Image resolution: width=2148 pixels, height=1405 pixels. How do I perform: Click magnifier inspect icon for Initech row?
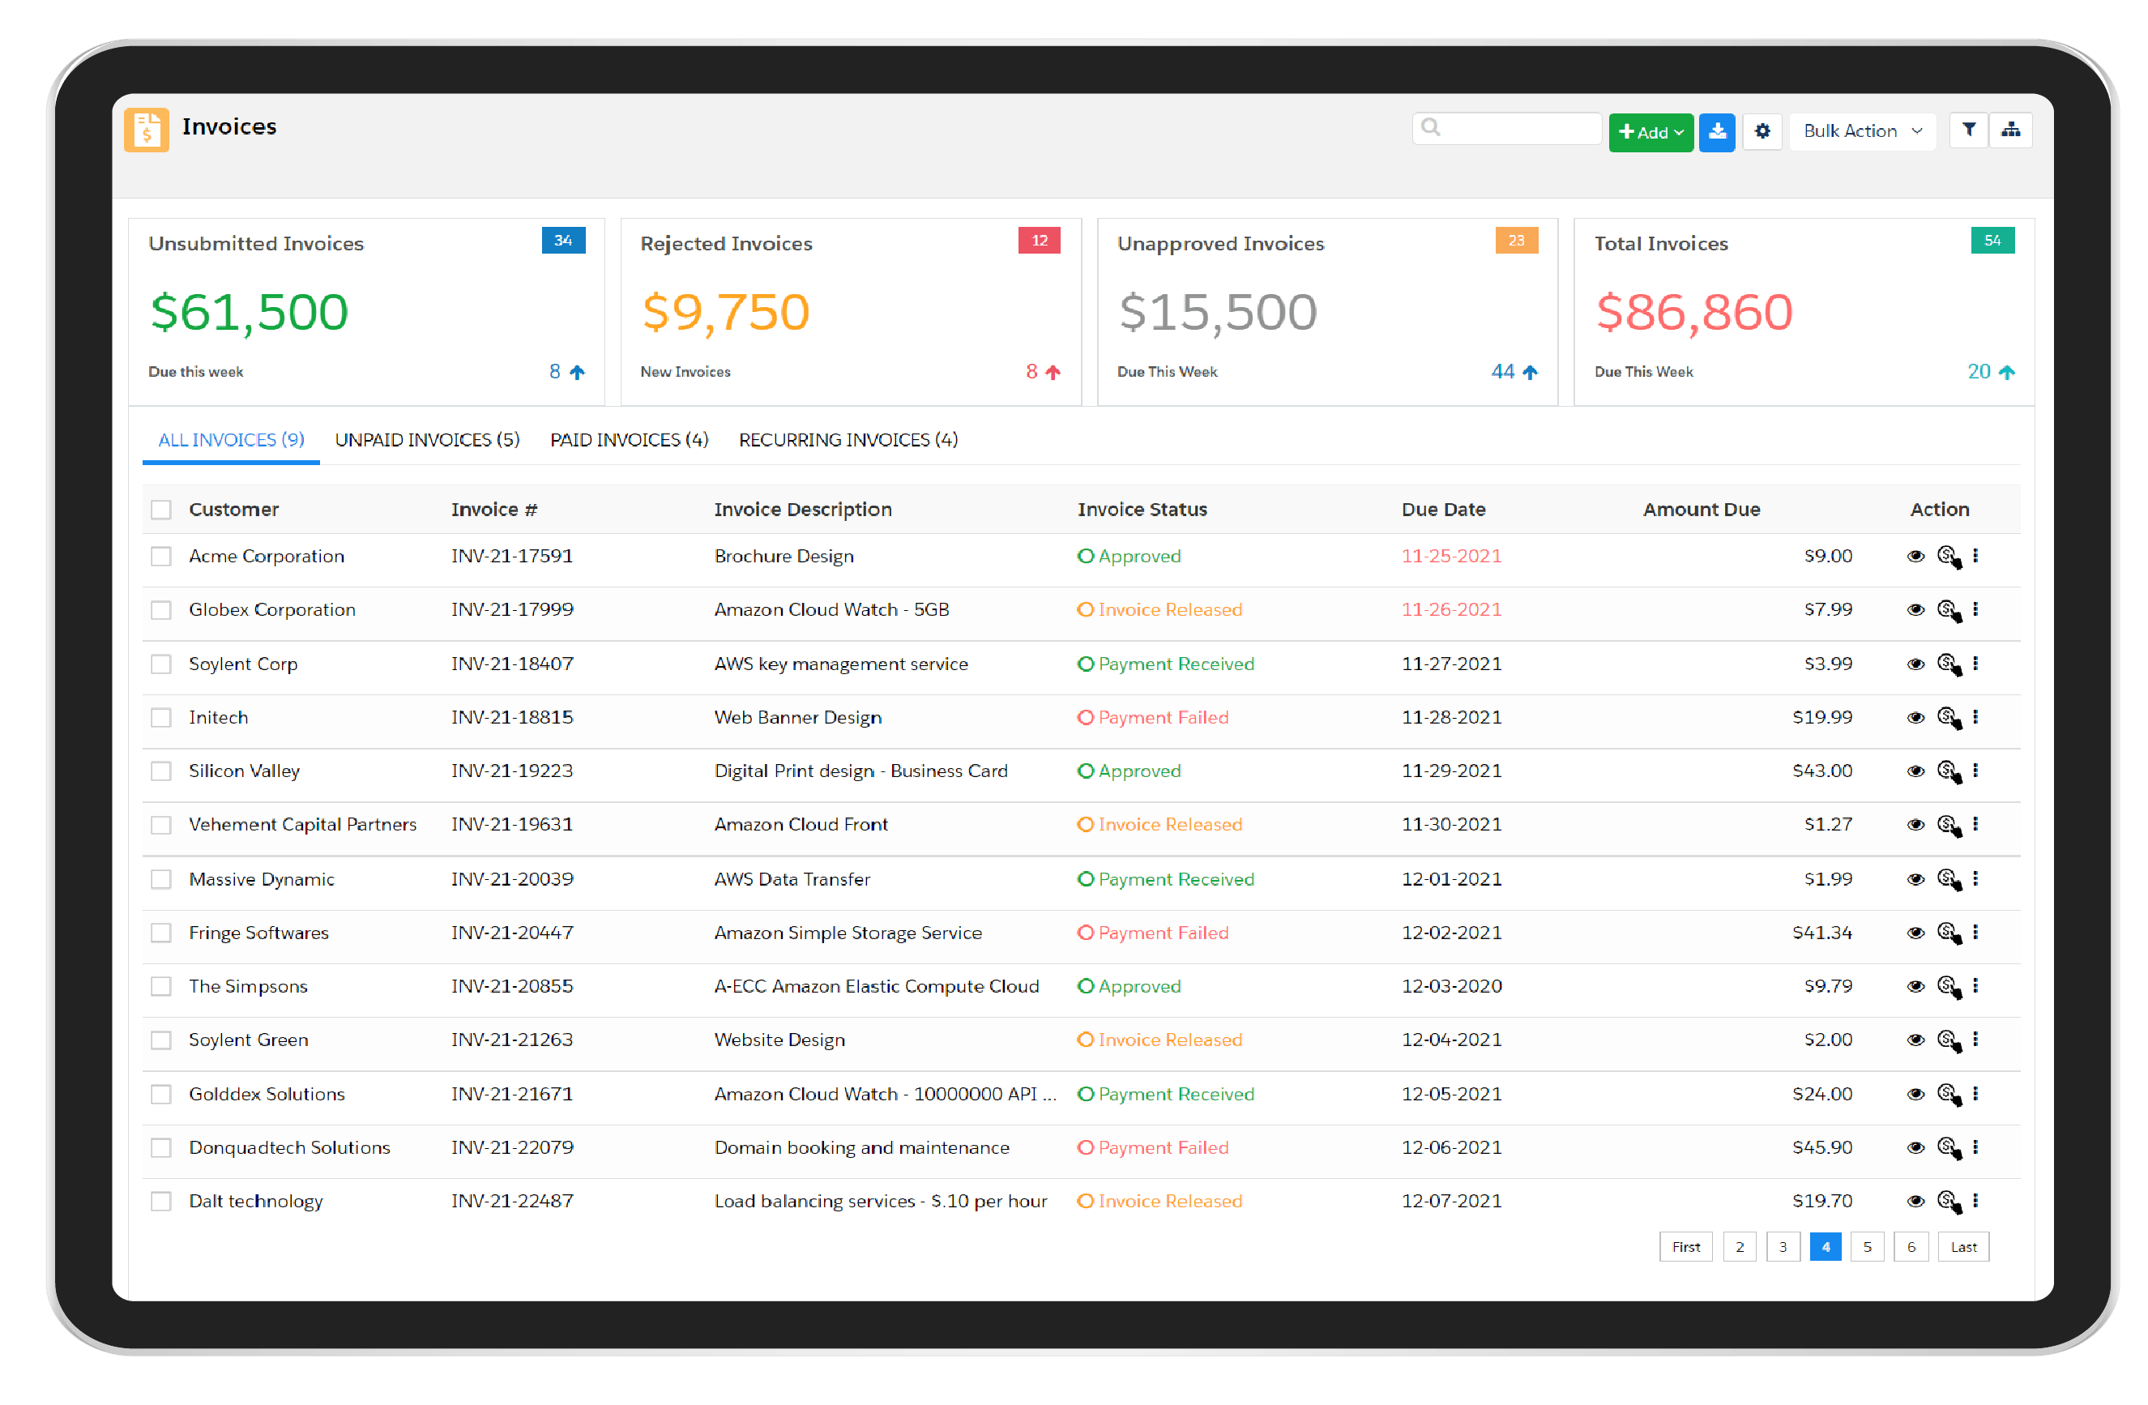(x=1949, y=718)
